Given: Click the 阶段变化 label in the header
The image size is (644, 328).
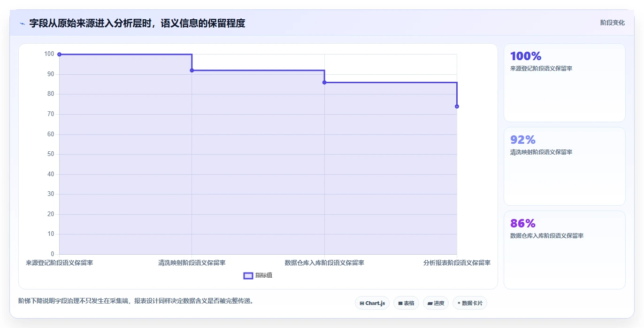Looking at the screenshot, I should click(x=612, y=23).
